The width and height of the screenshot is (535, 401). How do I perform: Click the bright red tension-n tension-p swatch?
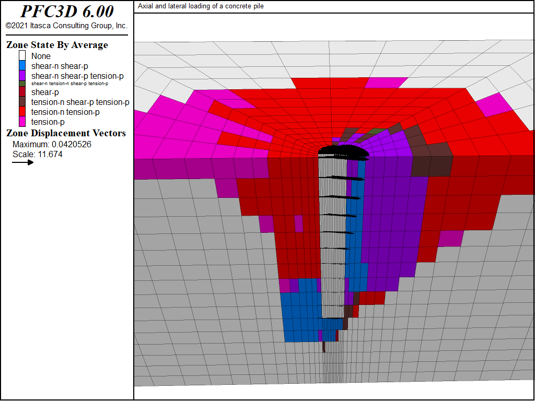pos(22,112)
